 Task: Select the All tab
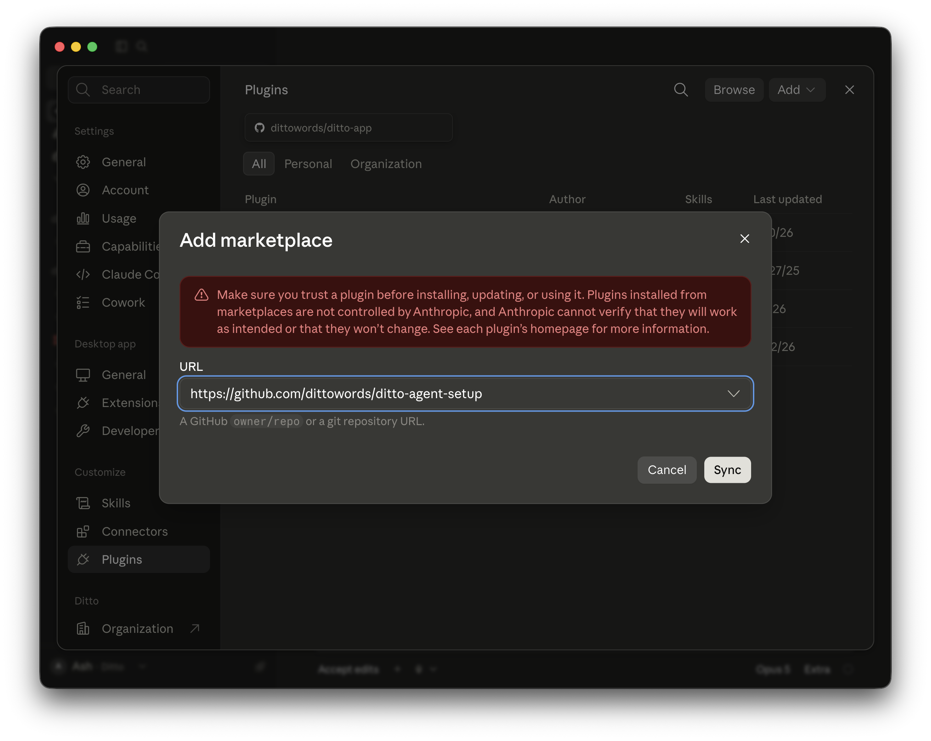tap(259, 163)
